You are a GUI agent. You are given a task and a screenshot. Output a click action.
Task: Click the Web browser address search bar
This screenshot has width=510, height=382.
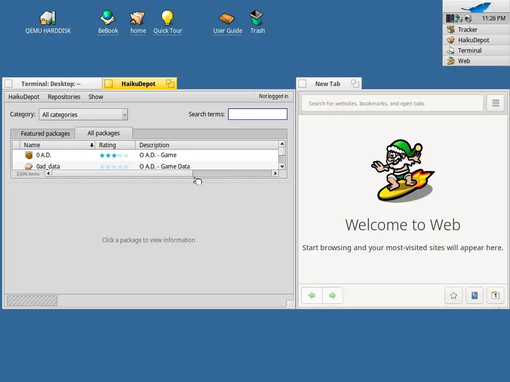(392, 103)
